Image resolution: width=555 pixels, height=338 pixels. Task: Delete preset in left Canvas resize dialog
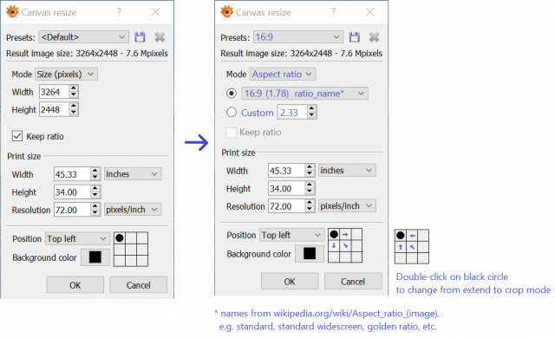[160, 37]
